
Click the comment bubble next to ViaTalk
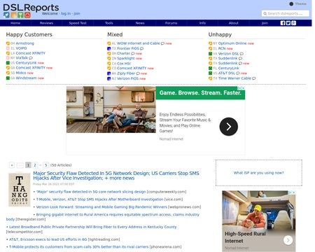31,58
